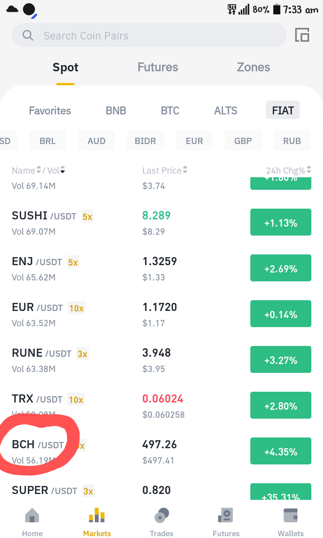The image size is (323, 538).
Task: Tap the +4.35% change badge for BCH
Action: (x=281, y=451)
